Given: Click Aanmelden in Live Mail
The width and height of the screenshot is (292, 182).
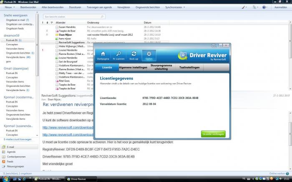Looking at the screenshot, I should pos(281,7).
